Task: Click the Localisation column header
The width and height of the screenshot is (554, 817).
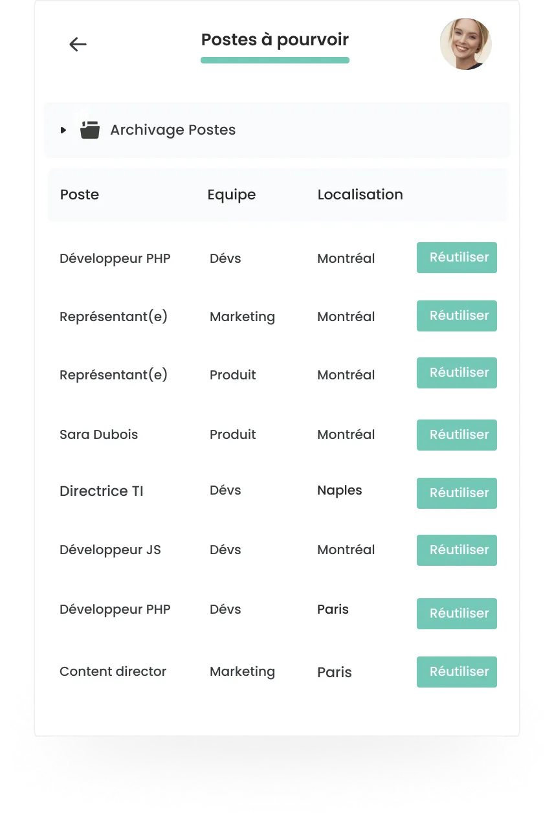Action: point(360,195)
